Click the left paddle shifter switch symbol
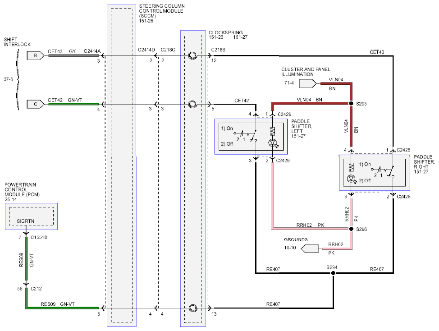439x331 pixels. pyautogui.click(x=246, y=136)
